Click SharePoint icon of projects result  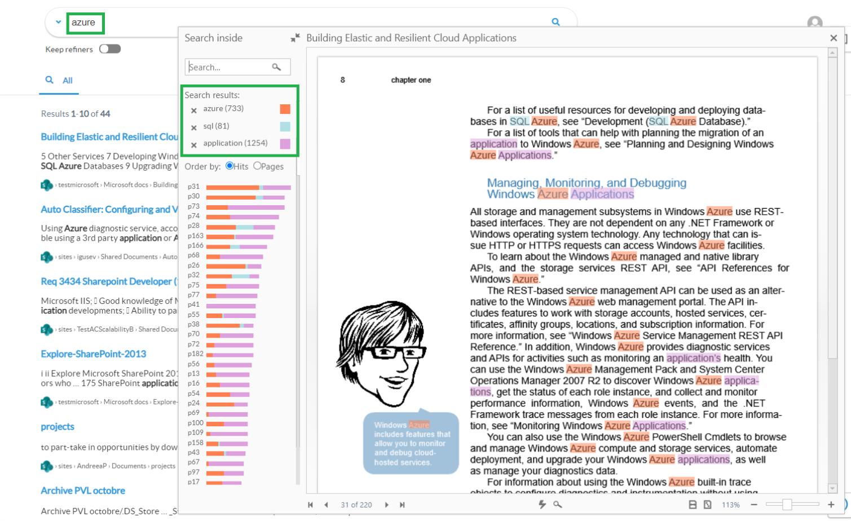(x=47, y=466)
